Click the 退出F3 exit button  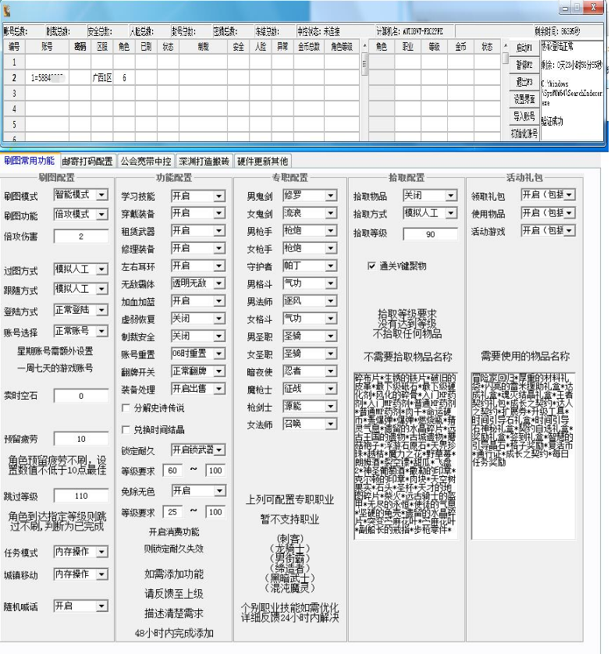524,82
